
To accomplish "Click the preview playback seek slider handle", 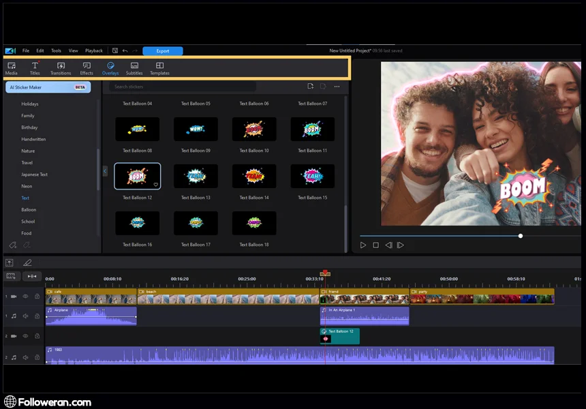I will [x=521, y=236].
